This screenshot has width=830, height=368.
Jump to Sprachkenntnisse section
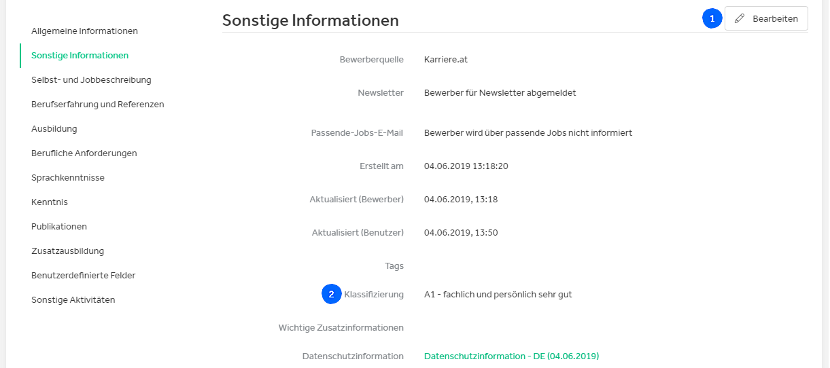(68, 177)
